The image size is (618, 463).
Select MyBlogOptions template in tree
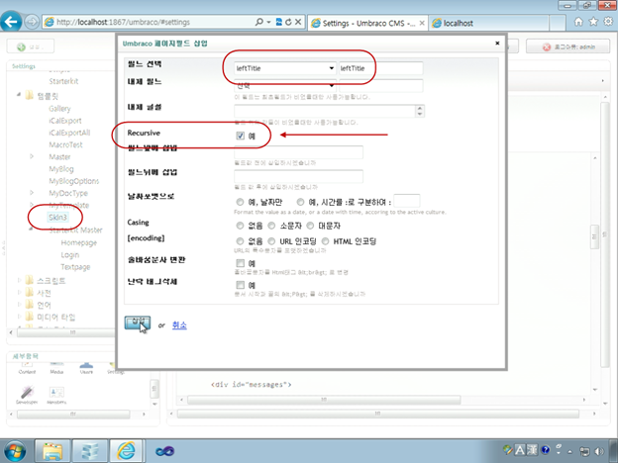[73, 181]
